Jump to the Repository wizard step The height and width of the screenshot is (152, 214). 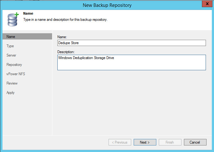click(x=14, y=65)
